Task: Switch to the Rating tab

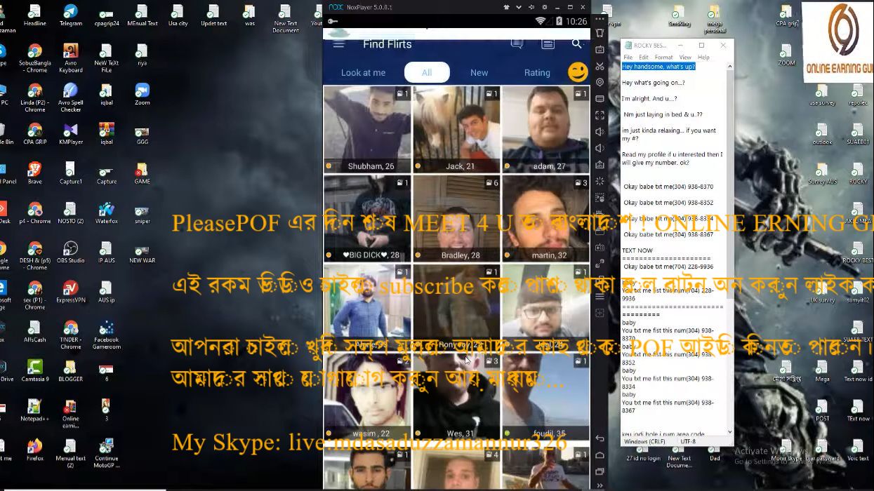Action: pyautogui.click(x=537, y=72)
